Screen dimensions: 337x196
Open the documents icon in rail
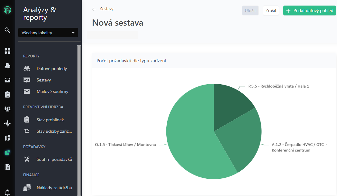(7, 167)
